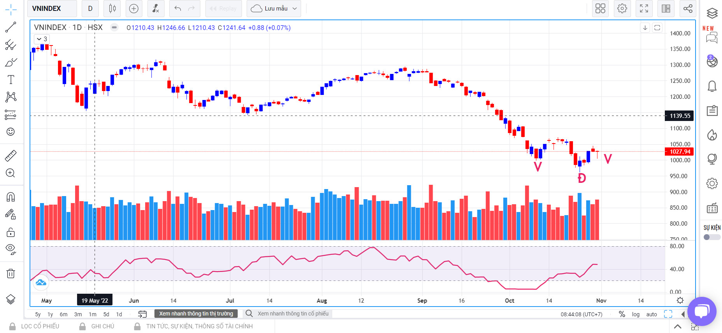This screenshot has width=722, height=333.
Task: Select the trend line drawing tool
Action: click(x=11, y=27)
